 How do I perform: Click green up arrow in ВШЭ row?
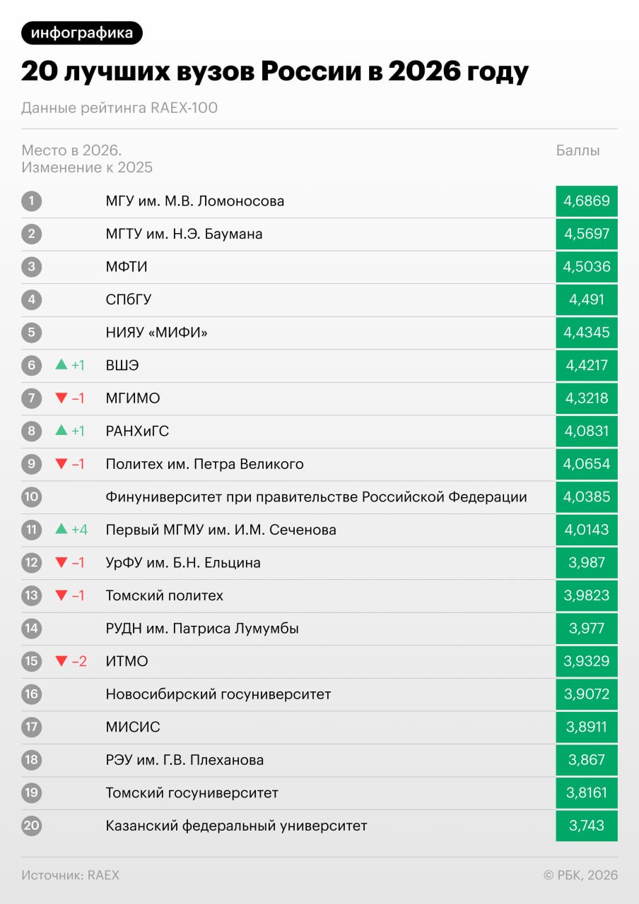coord(61,364)
